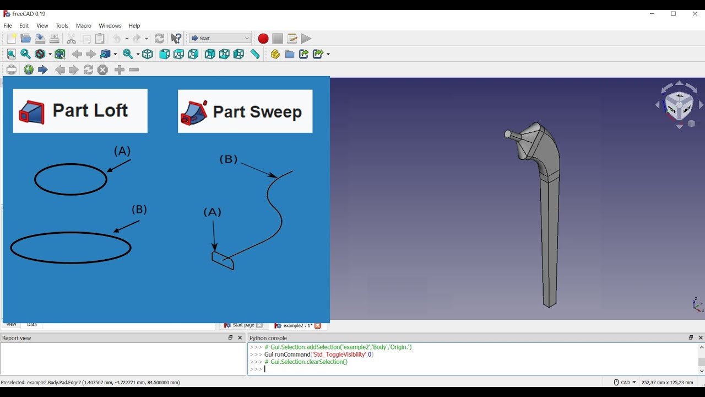The height and width of the screenshot is (397, 705).
Task: Cut the selection with scissors icon
Action: [x=71, y=39]
